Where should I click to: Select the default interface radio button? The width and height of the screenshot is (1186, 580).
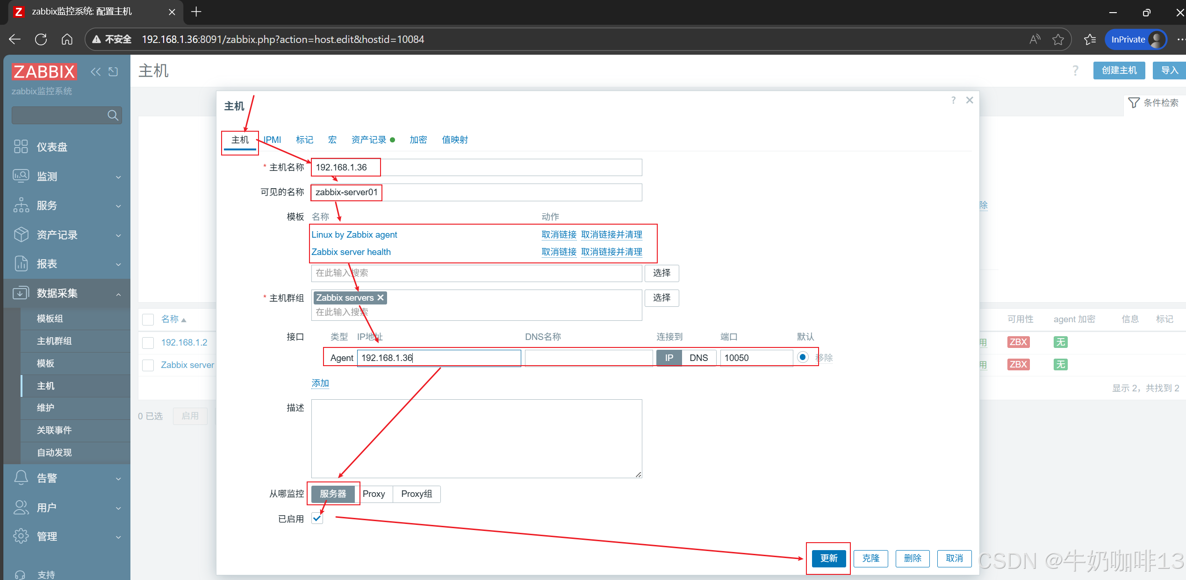tap(803, 357)
